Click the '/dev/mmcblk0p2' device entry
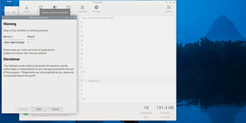The image size is (246, 123). 14,42
